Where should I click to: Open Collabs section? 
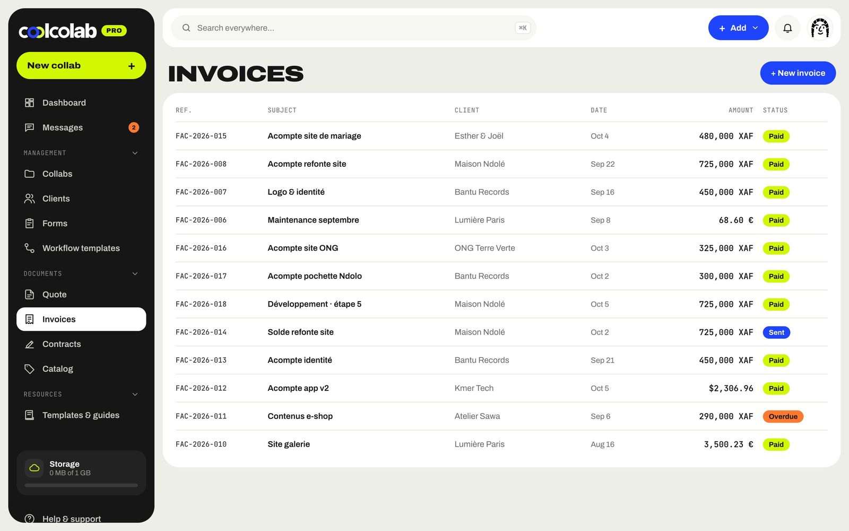(81, 174)
